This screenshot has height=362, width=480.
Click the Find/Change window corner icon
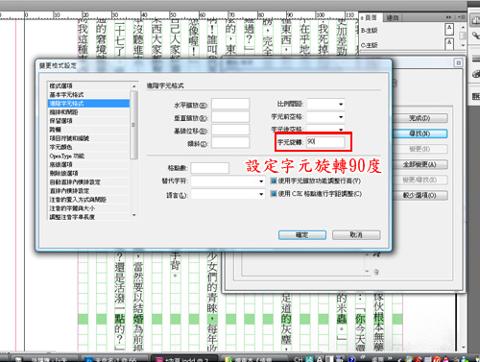pyautogui.click(x=458, y=63)
